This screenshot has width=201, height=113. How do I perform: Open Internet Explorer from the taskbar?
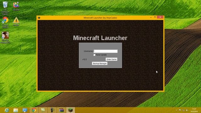pyautogui.click(x=7, y=110)
